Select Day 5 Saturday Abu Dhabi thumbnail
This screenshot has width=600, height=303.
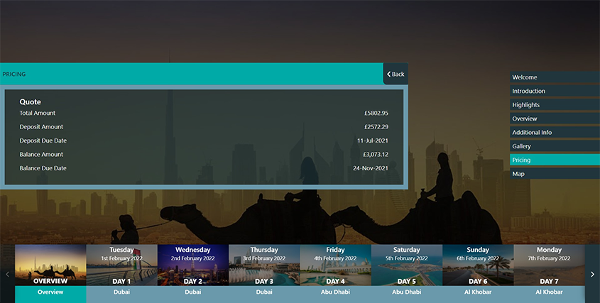click(406, 265)
